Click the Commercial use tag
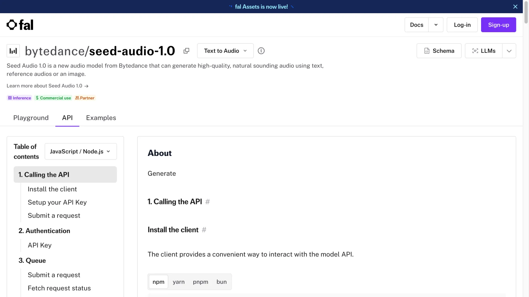The width and height of the screenshot is (529, 297). tap(53, 98)
